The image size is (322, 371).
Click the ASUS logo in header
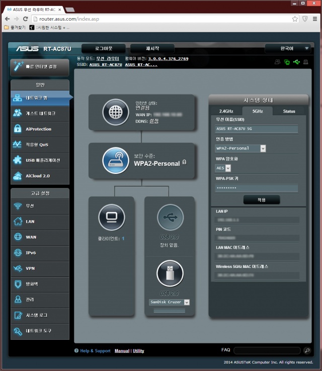tap(28, 49)
